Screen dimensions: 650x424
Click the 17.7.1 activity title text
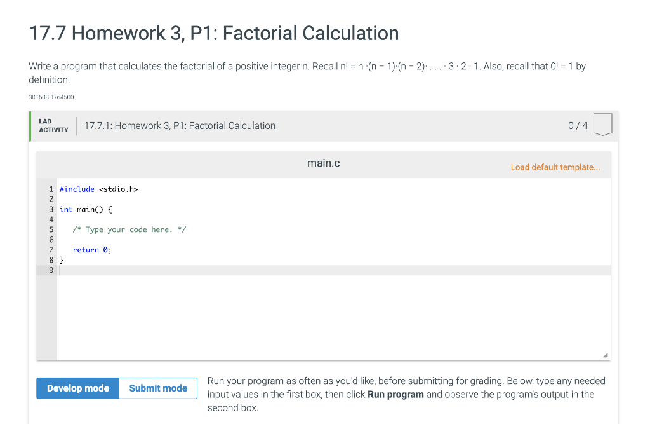180,125
